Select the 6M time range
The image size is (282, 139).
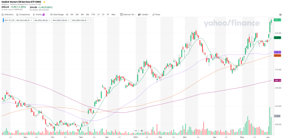(87, 15)
